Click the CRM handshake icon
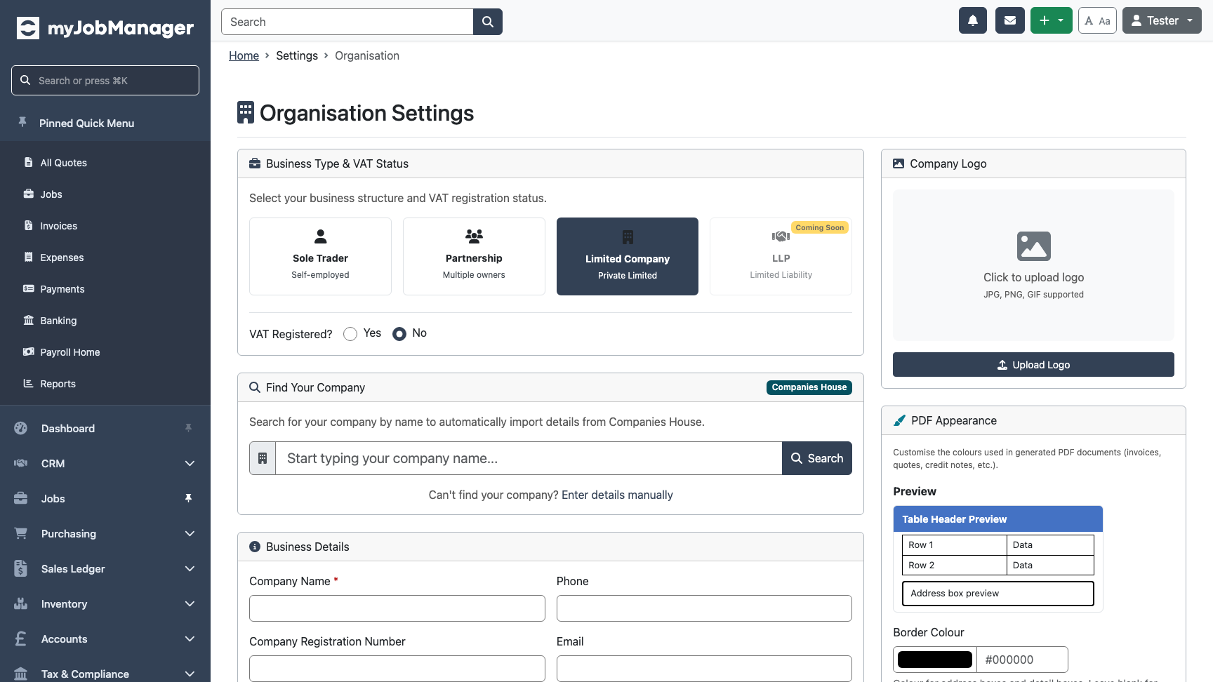The image size is (1213, 682). click(21, 463)
